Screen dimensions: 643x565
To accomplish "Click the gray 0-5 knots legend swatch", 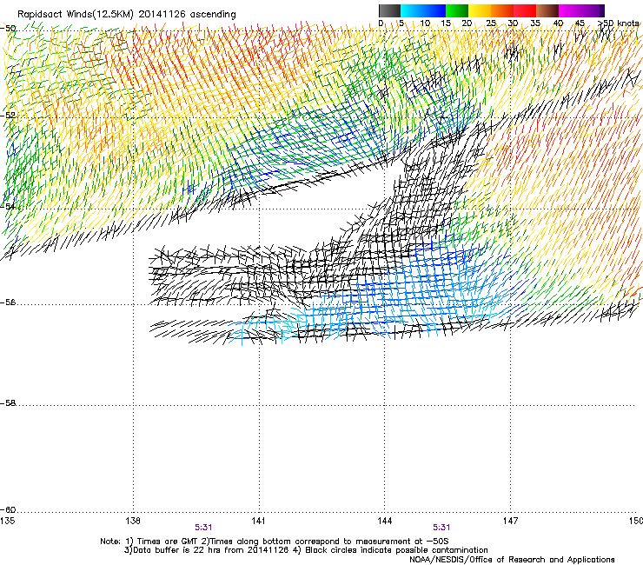I will point(389,10).
